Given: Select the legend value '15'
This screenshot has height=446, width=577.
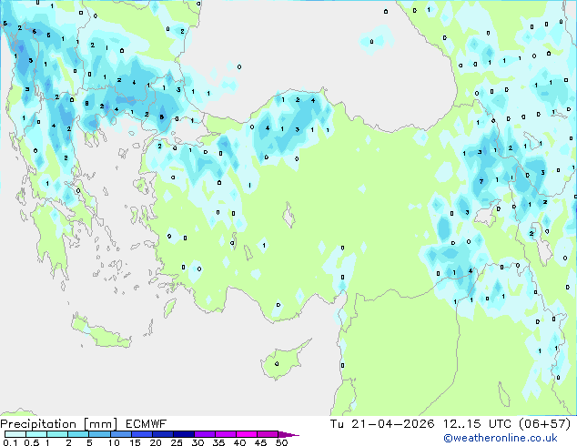Looking at the screenshot, I should [135, 442].
